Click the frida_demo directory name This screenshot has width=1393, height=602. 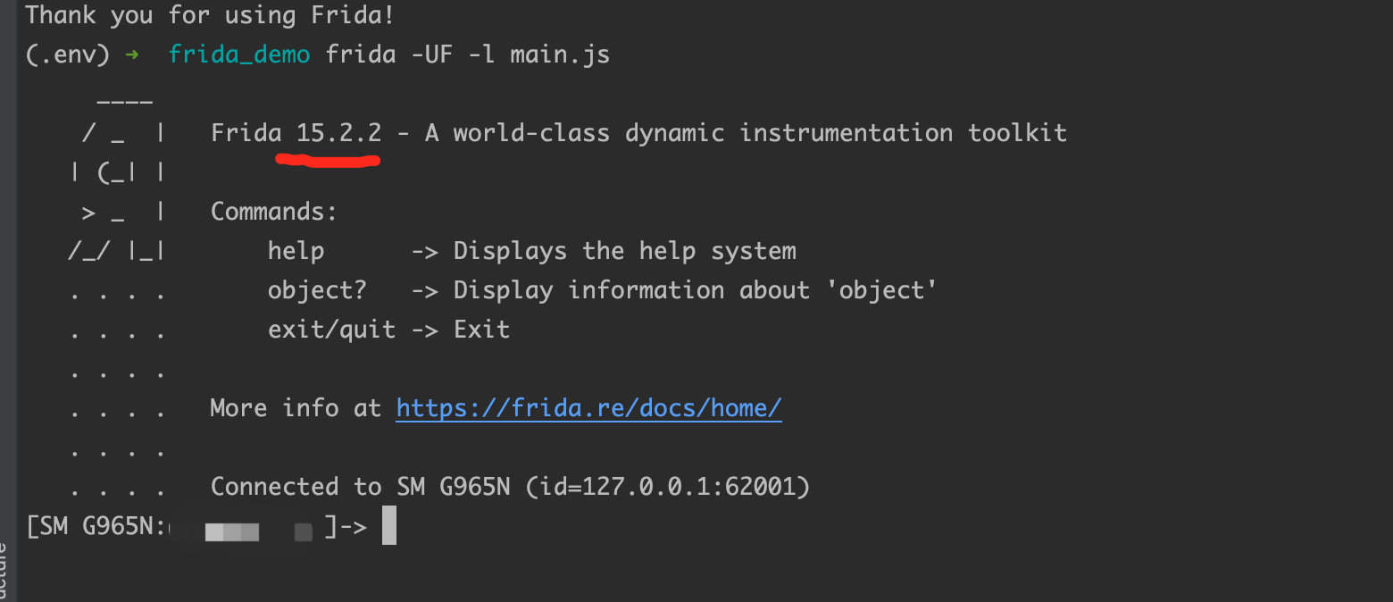(x=239, y=54)
